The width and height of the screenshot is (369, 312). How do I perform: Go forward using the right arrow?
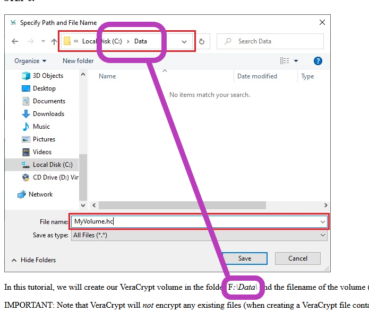31,41
